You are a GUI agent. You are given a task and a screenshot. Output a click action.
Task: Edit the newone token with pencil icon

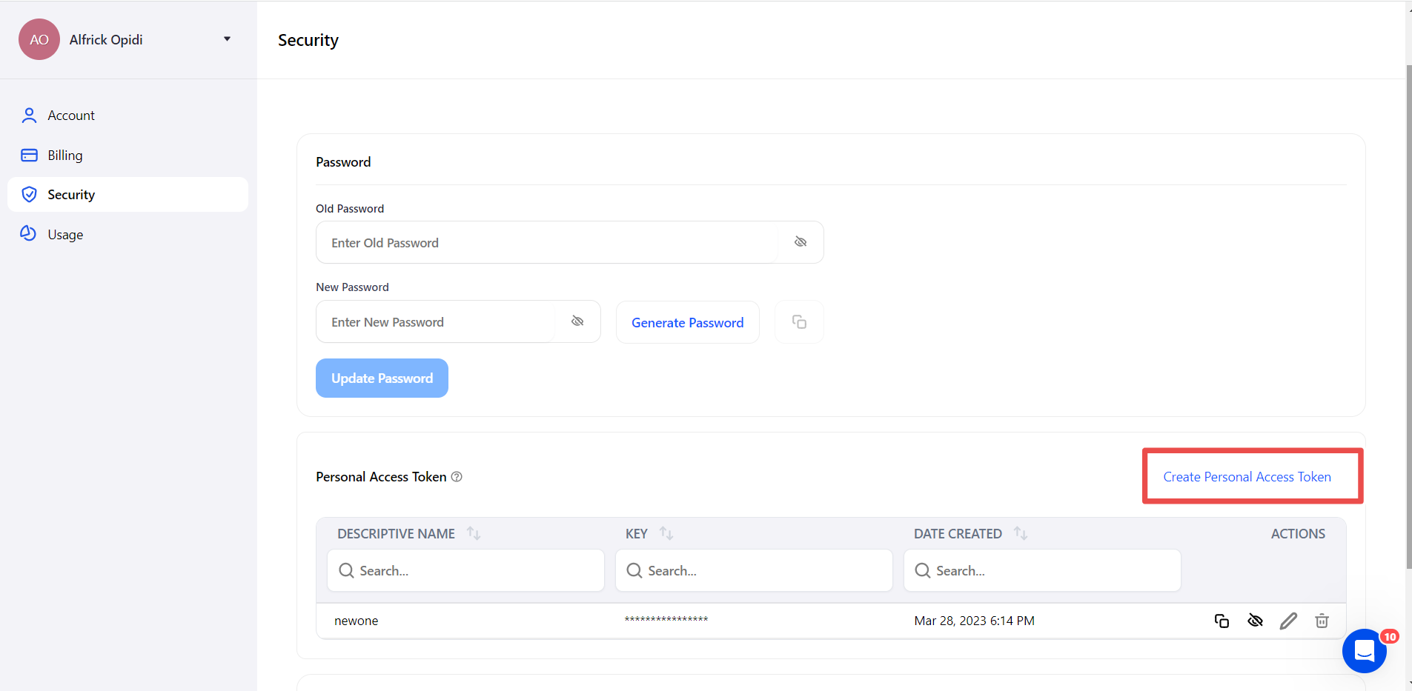(1288, 621)
